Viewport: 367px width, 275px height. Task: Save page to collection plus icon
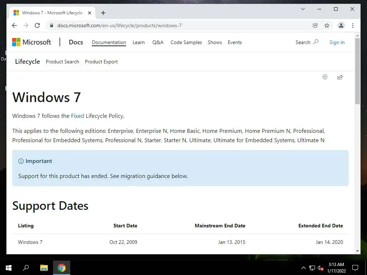pyautogui.click(x=325, y=77)
